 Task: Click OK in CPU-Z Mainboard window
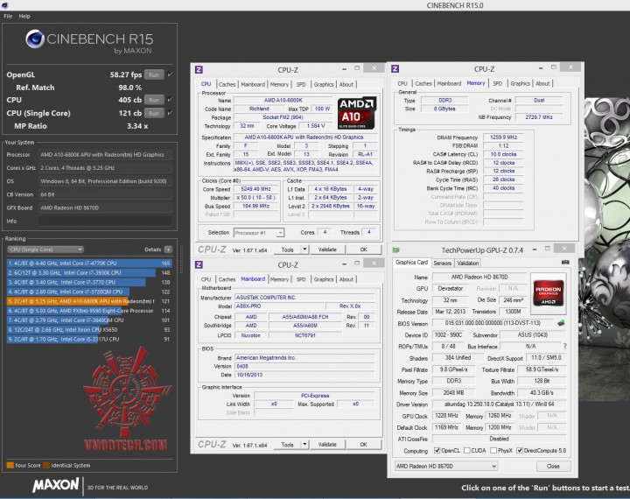(364, 445)
